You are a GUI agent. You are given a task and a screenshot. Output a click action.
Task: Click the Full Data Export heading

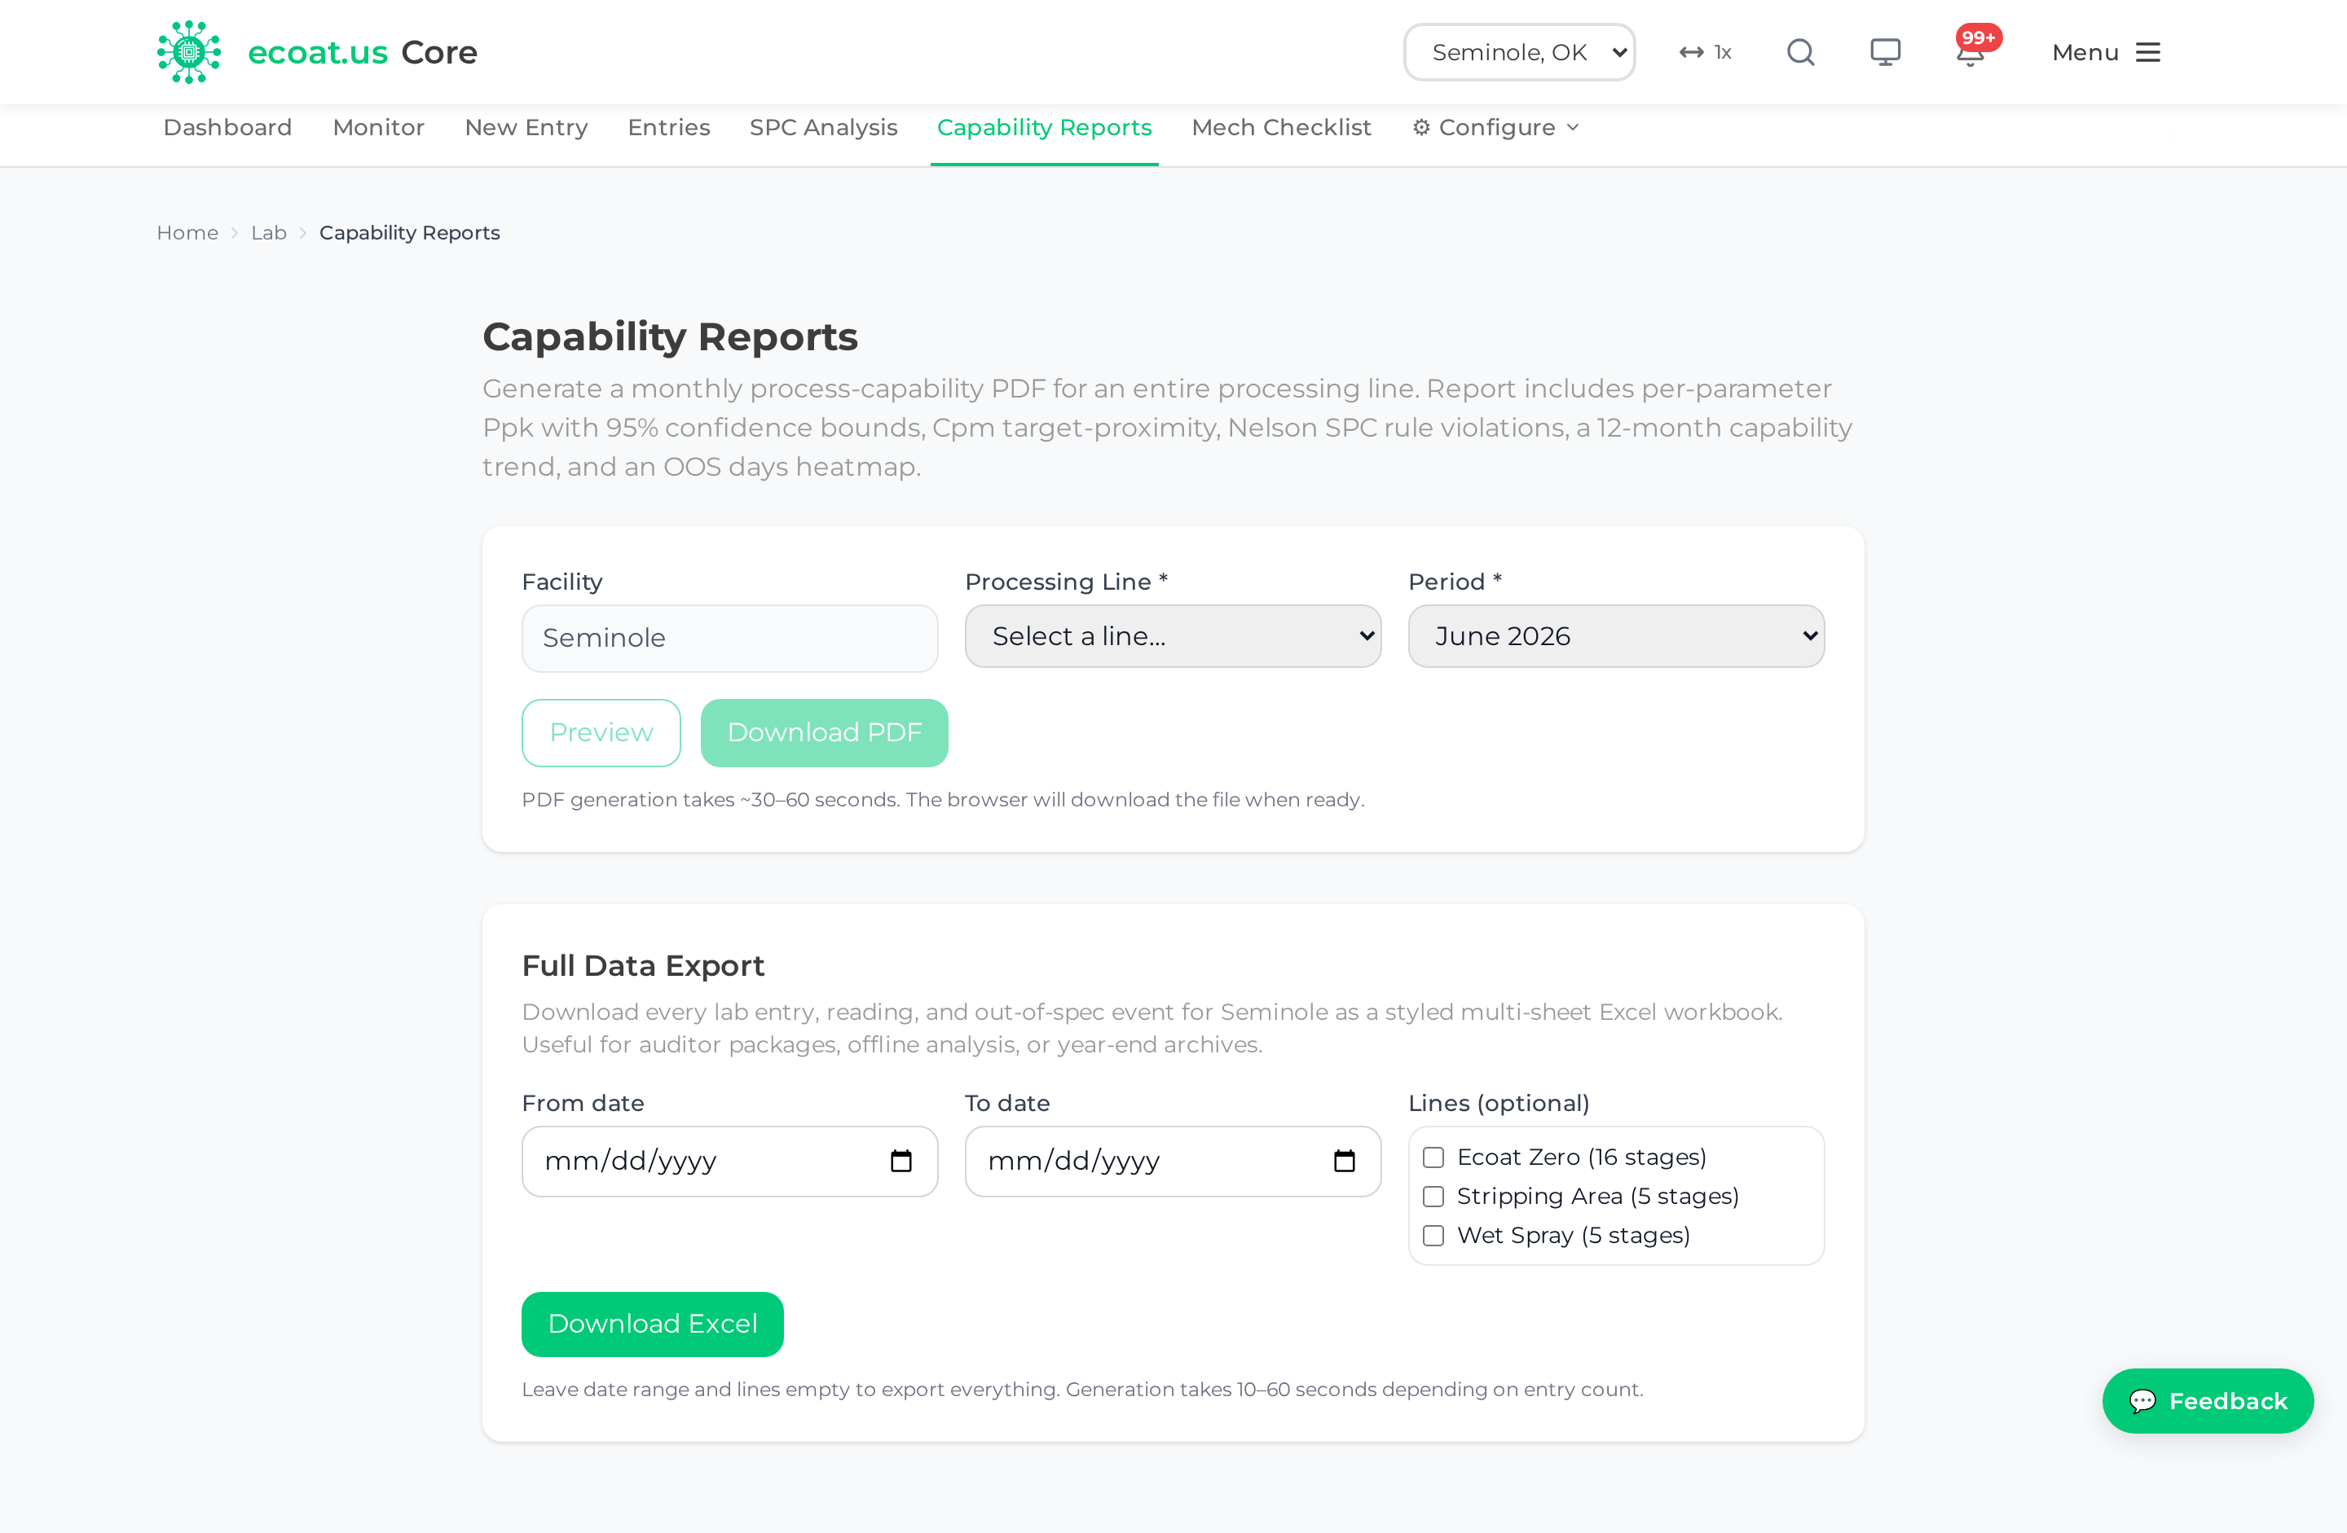643,965
